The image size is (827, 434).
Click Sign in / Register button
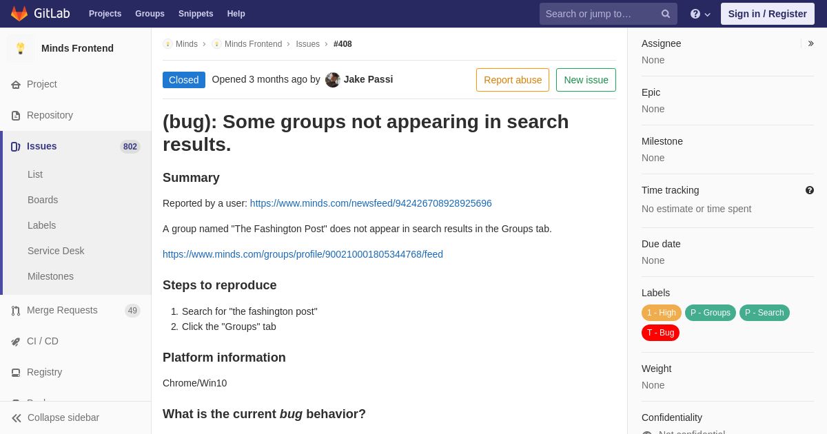pyautogui.click(x=768, y=14)
